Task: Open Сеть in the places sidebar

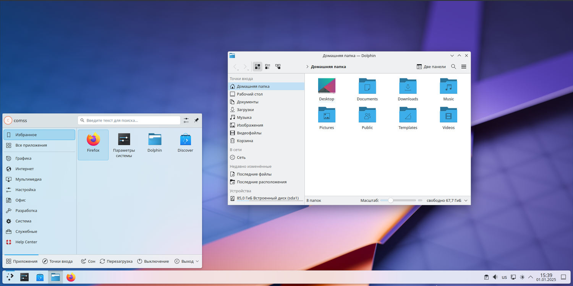Action: coord(266,158)
